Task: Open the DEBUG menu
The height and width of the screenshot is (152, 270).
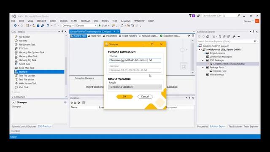Action: pyautogui.click(x=64, y=21)
